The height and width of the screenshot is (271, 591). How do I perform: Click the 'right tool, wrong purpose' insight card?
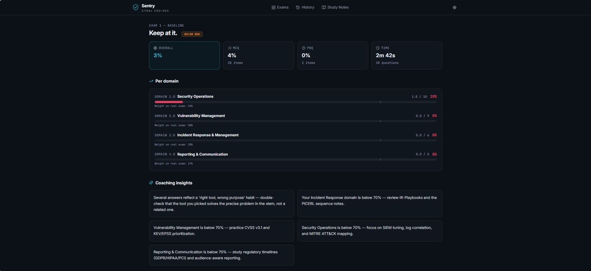(x=221, y=204)
